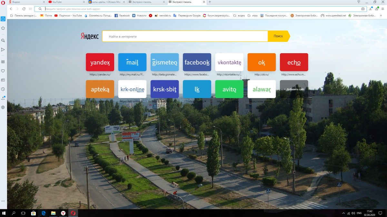The width and height of the screenshot is (387, 217).
Task: Click the yellow Поиск search button
Action: (x=278, y=36)
